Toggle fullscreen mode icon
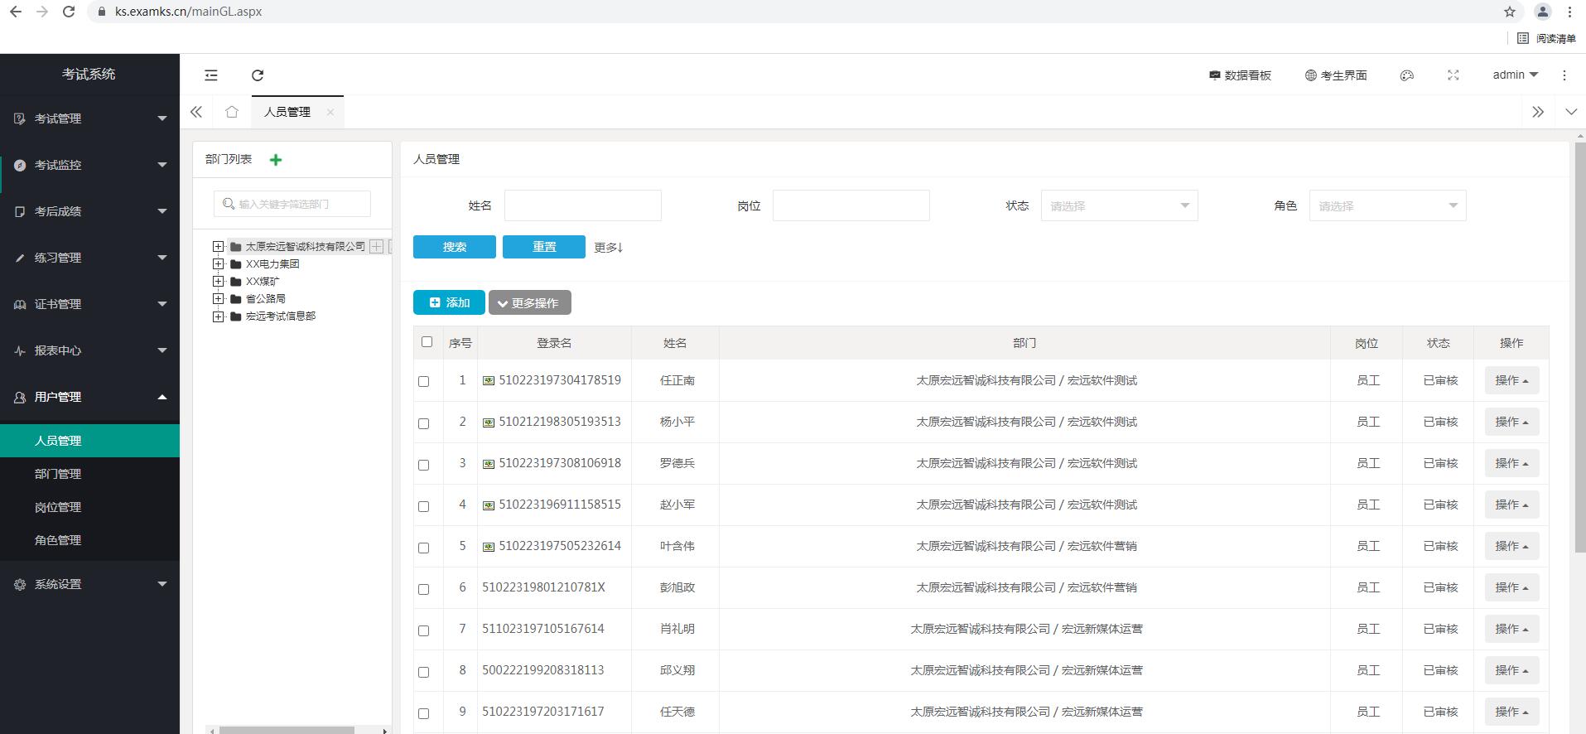 [x=1453, y=75]
